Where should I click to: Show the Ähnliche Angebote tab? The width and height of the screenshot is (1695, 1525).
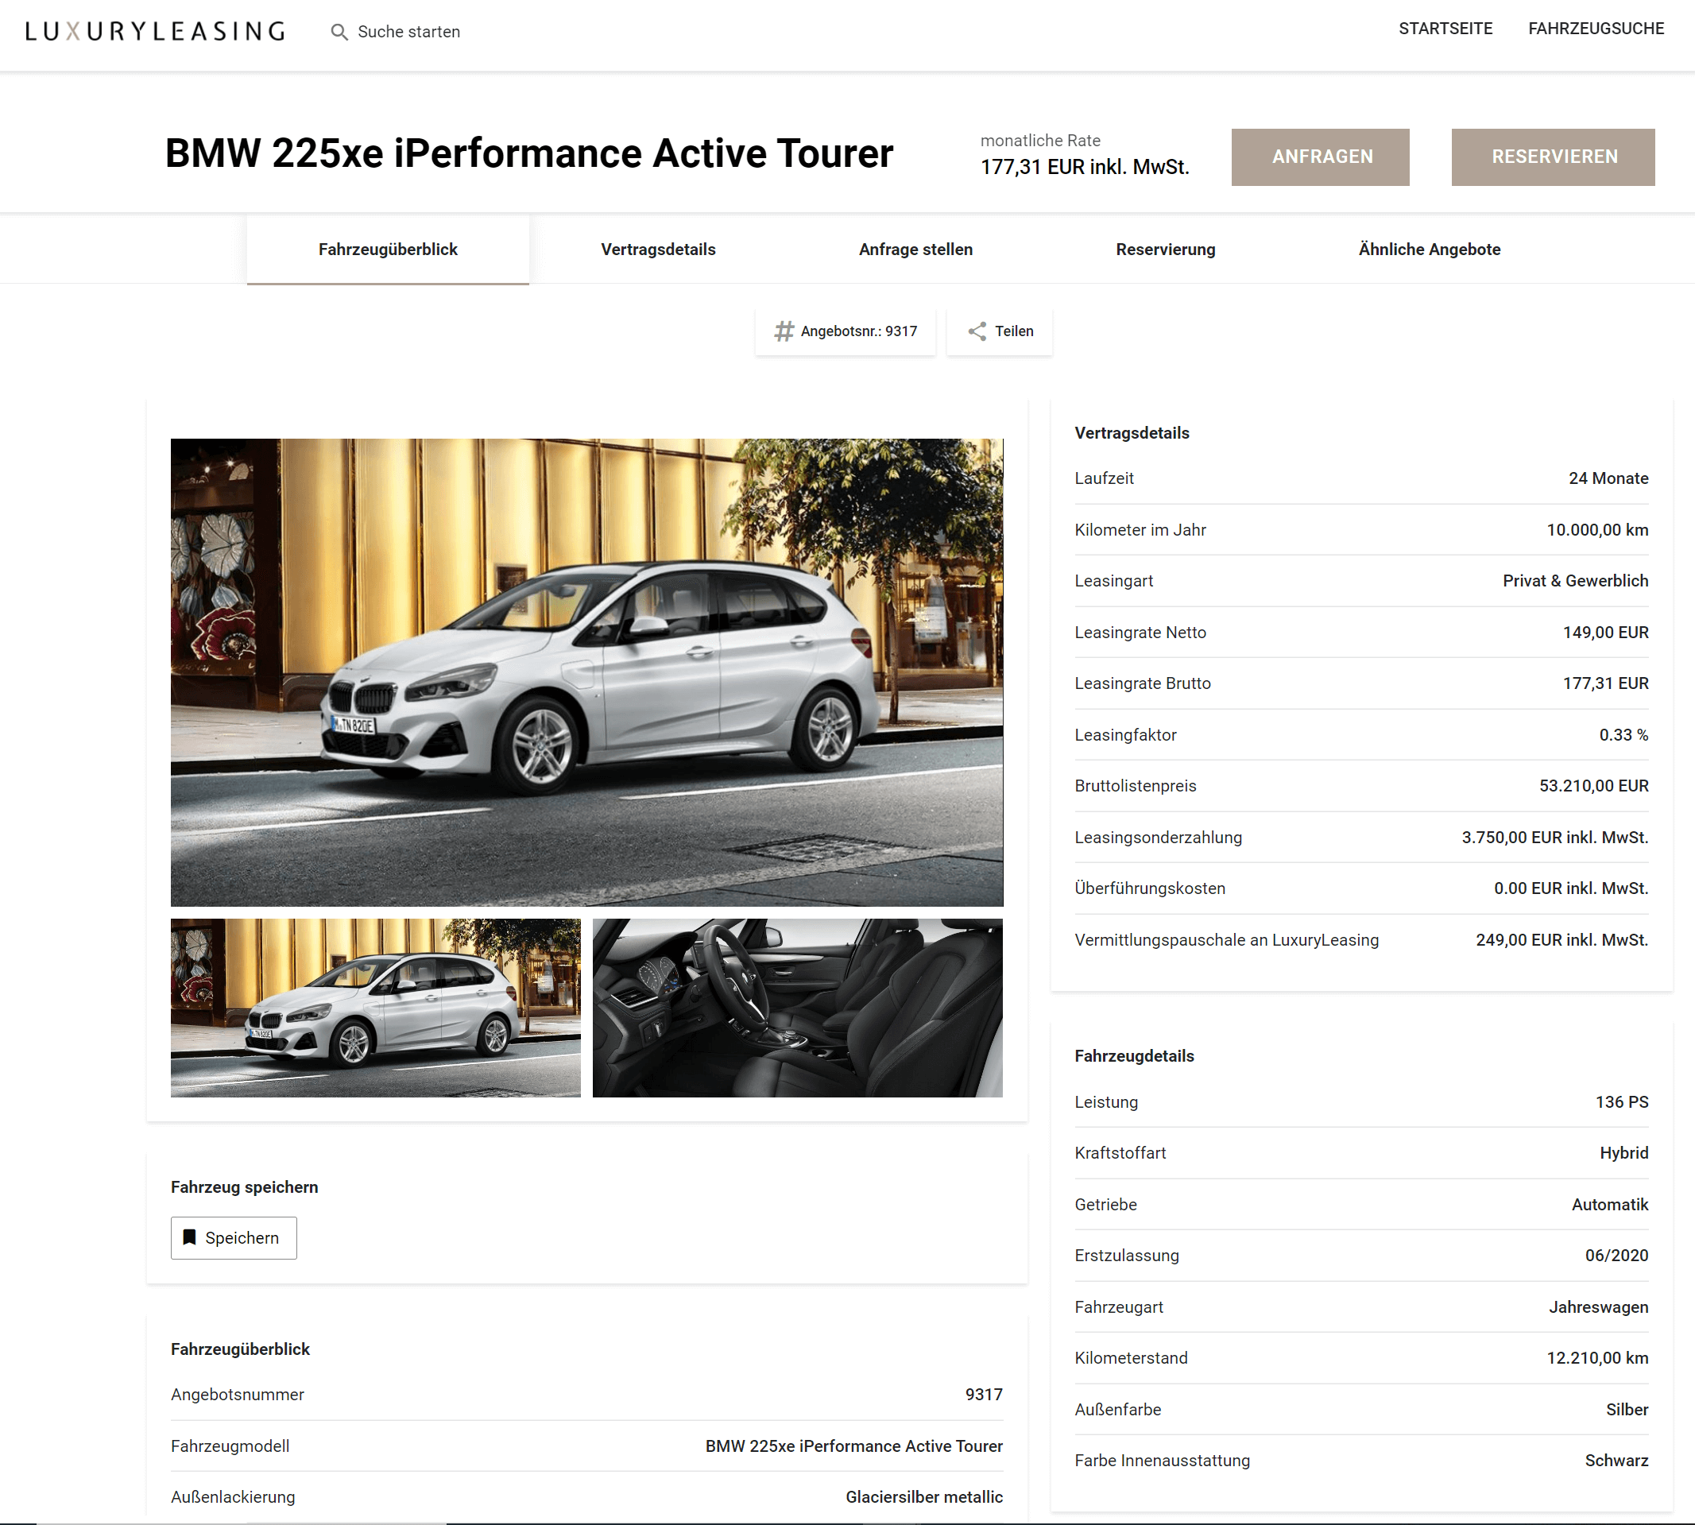pos(1429,249)
